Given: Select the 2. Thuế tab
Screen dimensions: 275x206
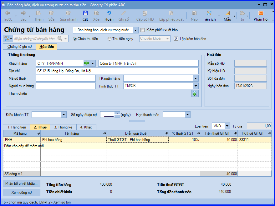Looking at the screenshot, I should coord(40,127).
